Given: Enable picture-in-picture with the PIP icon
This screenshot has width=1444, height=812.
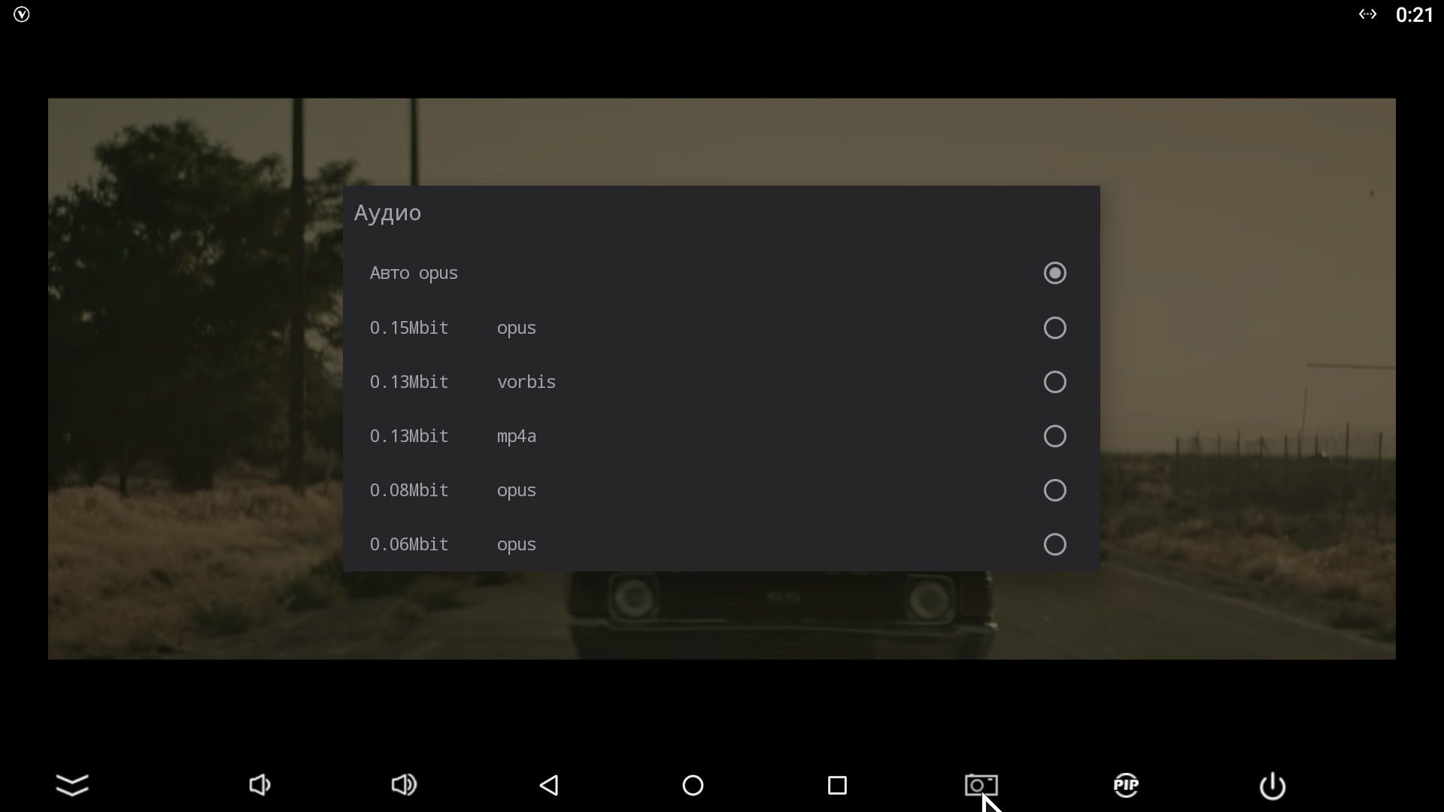Looking at the screenshot, I should pyautogui.click(x=1126, y=785).
